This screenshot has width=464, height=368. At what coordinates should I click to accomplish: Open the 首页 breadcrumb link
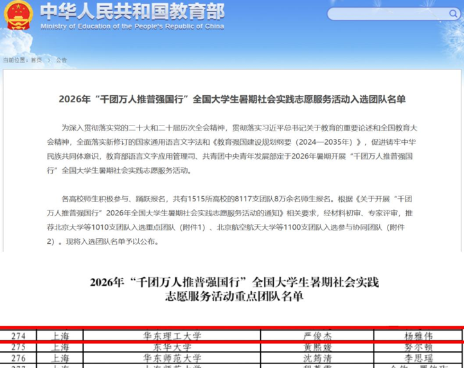click(37, 60)
